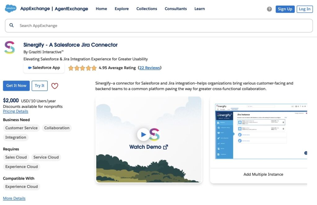317x205 pixels.
Task: Open the Learn menu item
Action: click(x=200, y=9)
